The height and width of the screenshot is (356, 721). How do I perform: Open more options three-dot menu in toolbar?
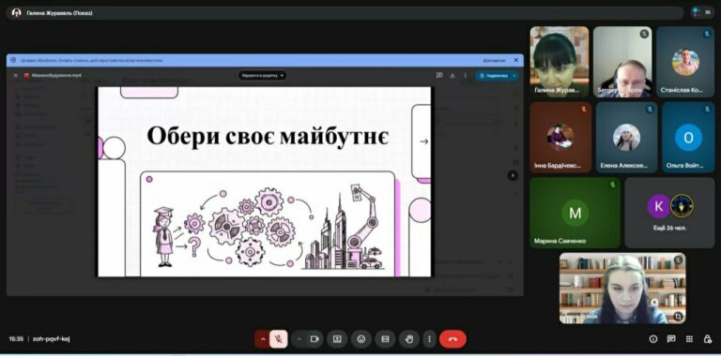click(429, 339)
